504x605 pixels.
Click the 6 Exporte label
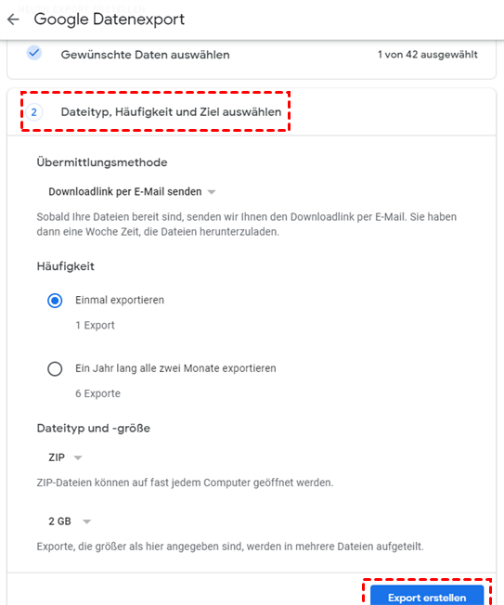click(97, 393)
